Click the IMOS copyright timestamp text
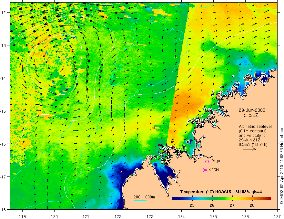284x219 pixels. [282, 166]
